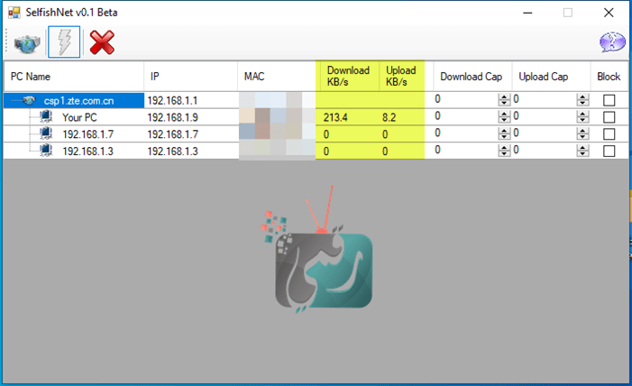Screen dimensions: 632x386
Task: Adjust Upload Cap spinner for csp1.zte.com.cn
Action: (x=582, y=99)
